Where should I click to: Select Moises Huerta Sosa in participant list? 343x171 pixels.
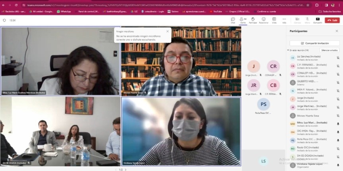[x=307, y=116]
